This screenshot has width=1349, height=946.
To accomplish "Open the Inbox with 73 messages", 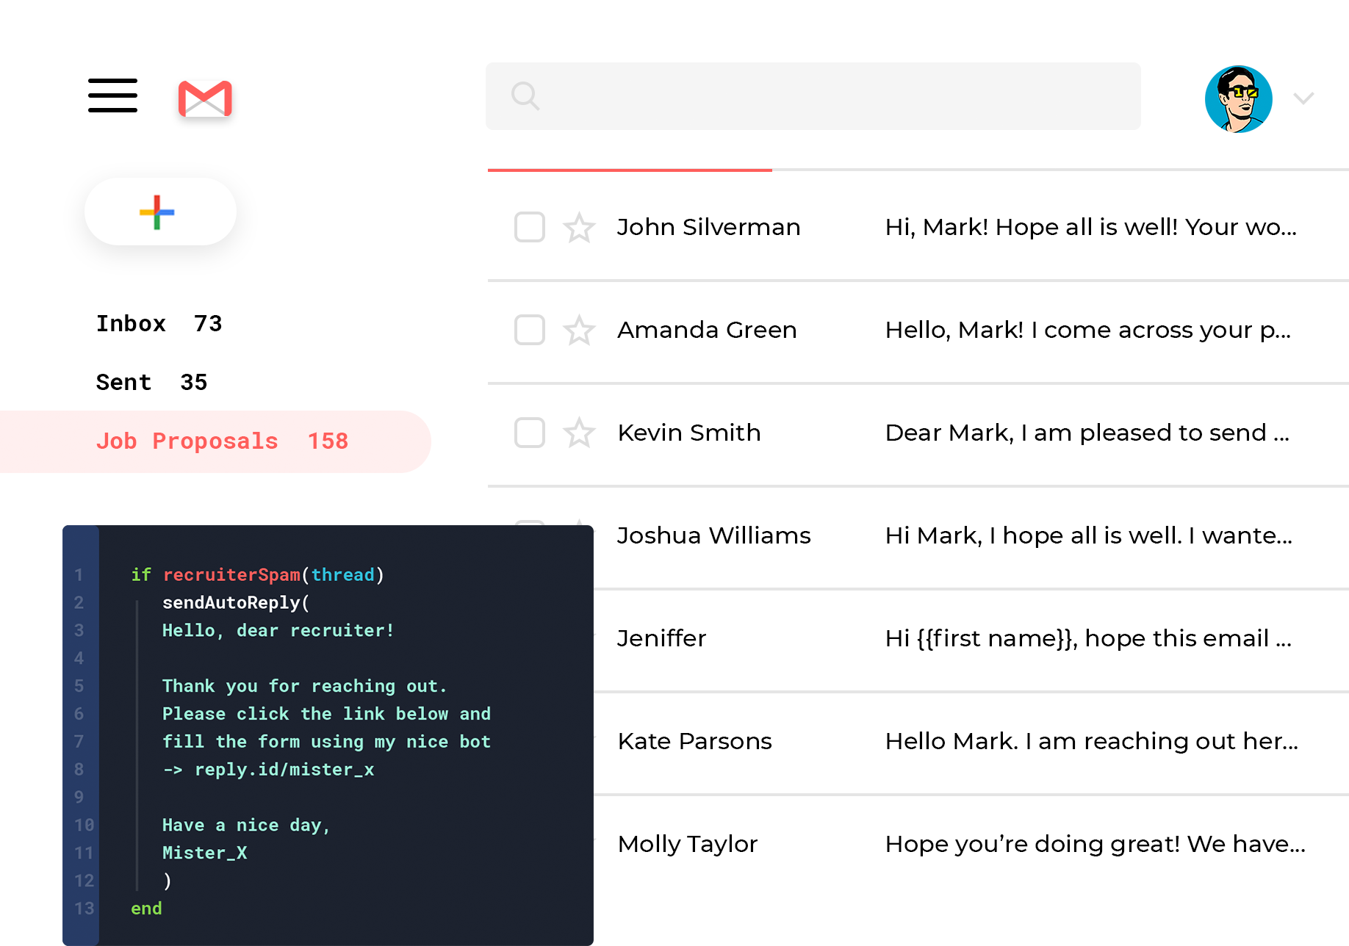I will [x=159, y=323].
